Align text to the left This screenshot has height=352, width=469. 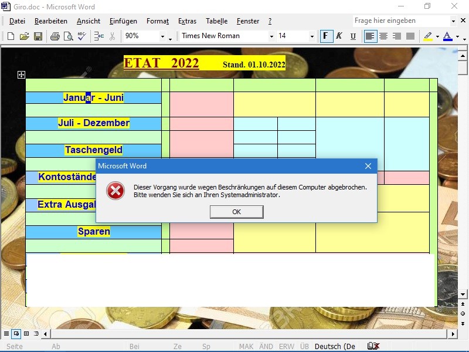pos(370,36)
